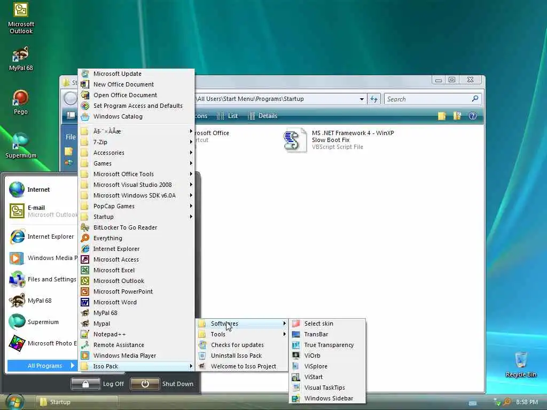547x410 pixels.
Task: Launch Visual TaskTips from submenu
Action: pos(328,388)
